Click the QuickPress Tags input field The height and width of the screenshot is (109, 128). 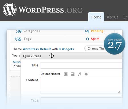click(81, 101)
